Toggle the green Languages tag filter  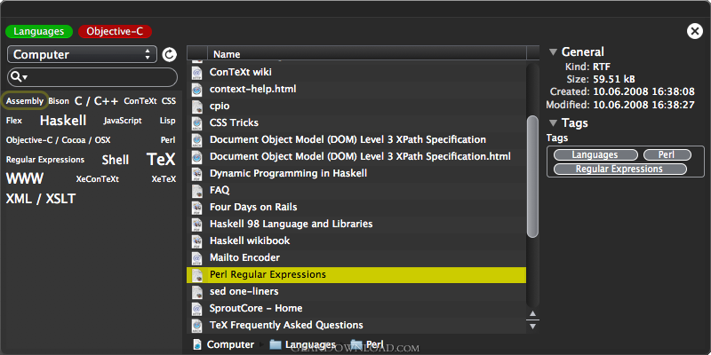tap(39, 32)
